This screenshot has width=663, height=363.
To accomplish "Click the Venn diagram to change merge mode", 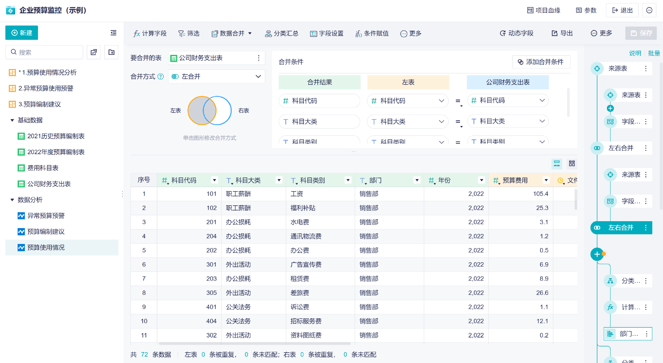I will [209, 110].
